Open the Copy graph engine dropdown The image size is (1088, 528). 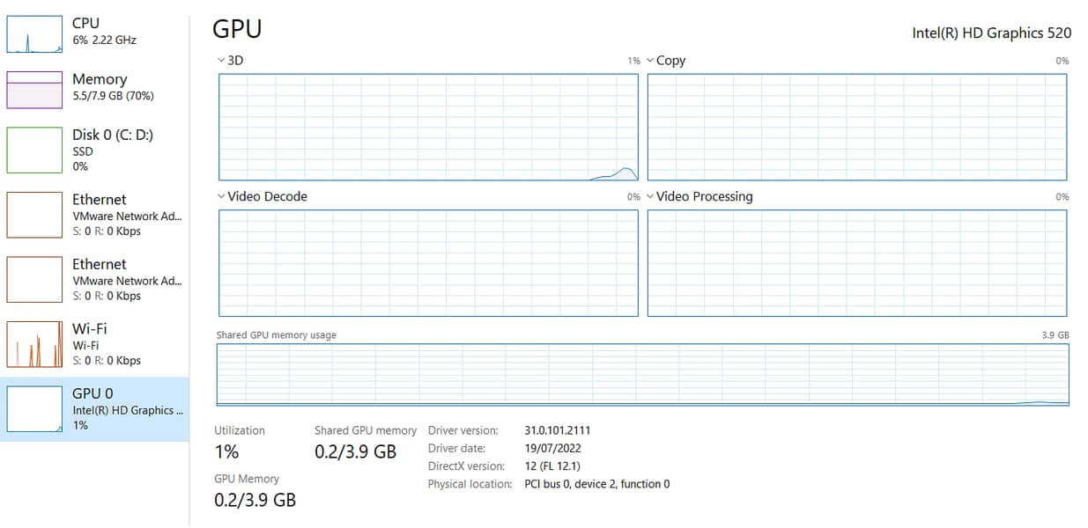(x=650, y=61)
